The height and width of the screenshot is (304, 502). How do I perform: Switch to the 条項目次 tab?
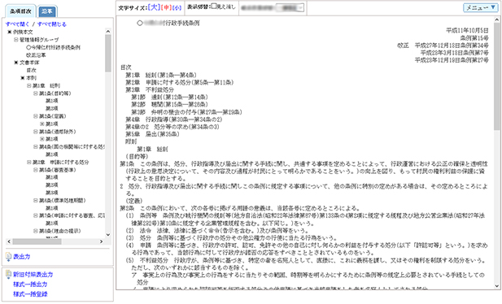[20, 11]
